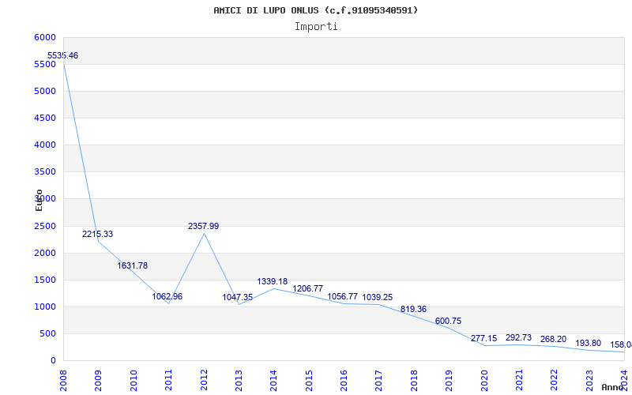Click the y-axis value 500
Screen dimensions: 632x395
(48, 333)
